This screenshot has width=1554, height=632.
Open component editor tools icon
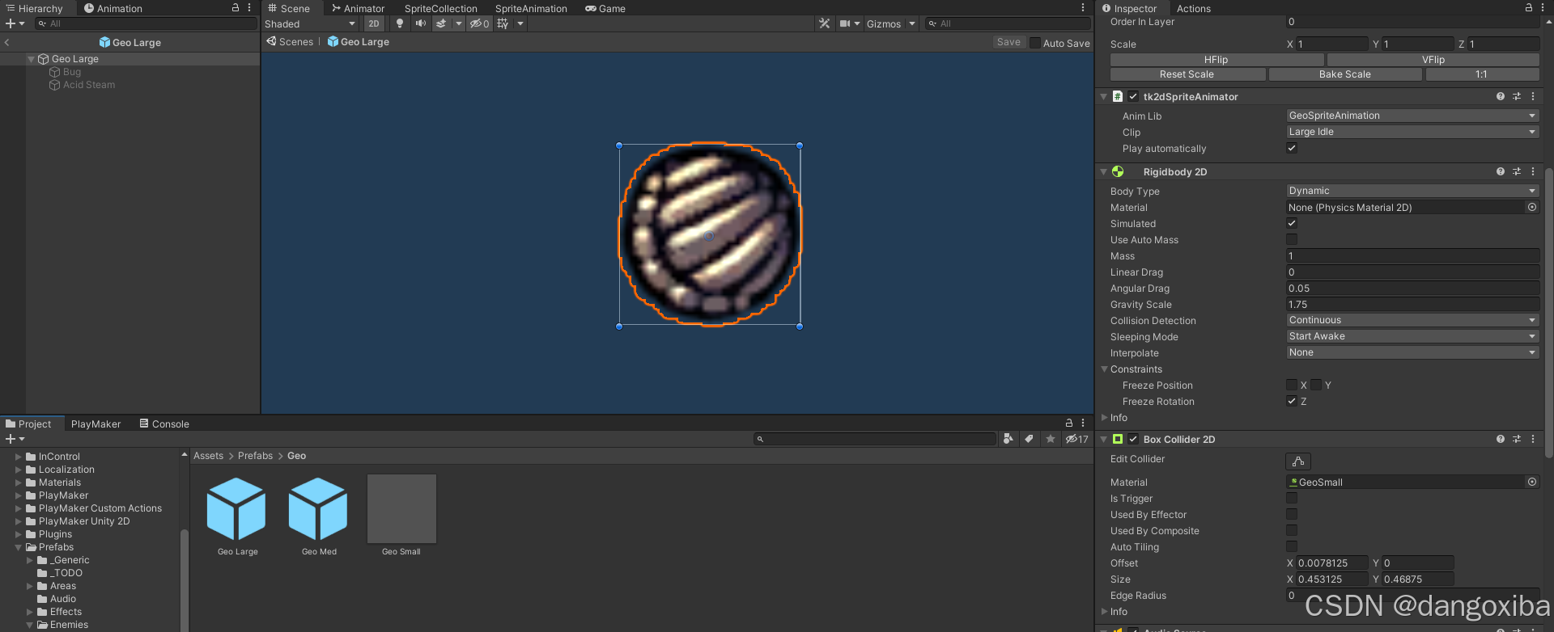(x=824, y=23)
